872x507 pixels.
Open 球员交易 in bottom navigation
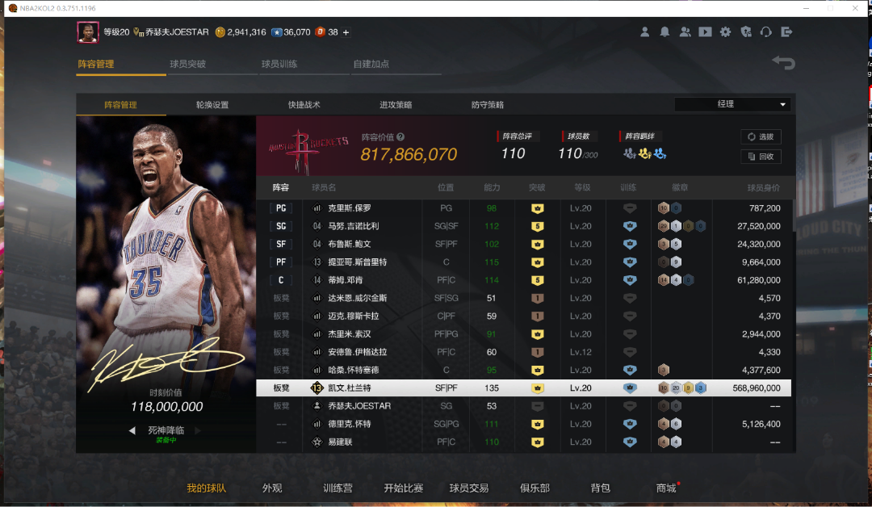point(469,488)
